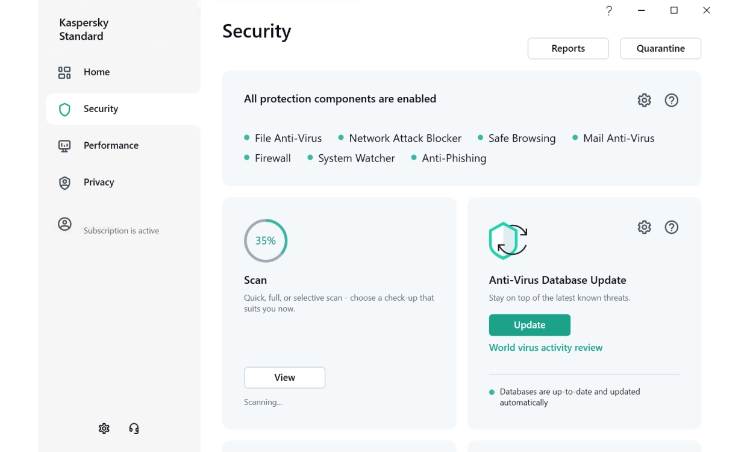Click the Anti-Virus Database Update shield icon
The image size is (753, 452).
(508, 240)
